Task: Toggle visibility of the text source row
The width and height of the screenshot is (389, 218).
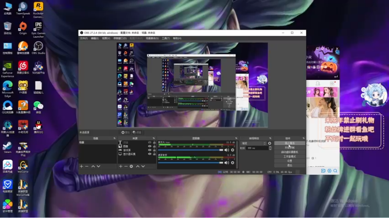Action: [x=150, y=142]
